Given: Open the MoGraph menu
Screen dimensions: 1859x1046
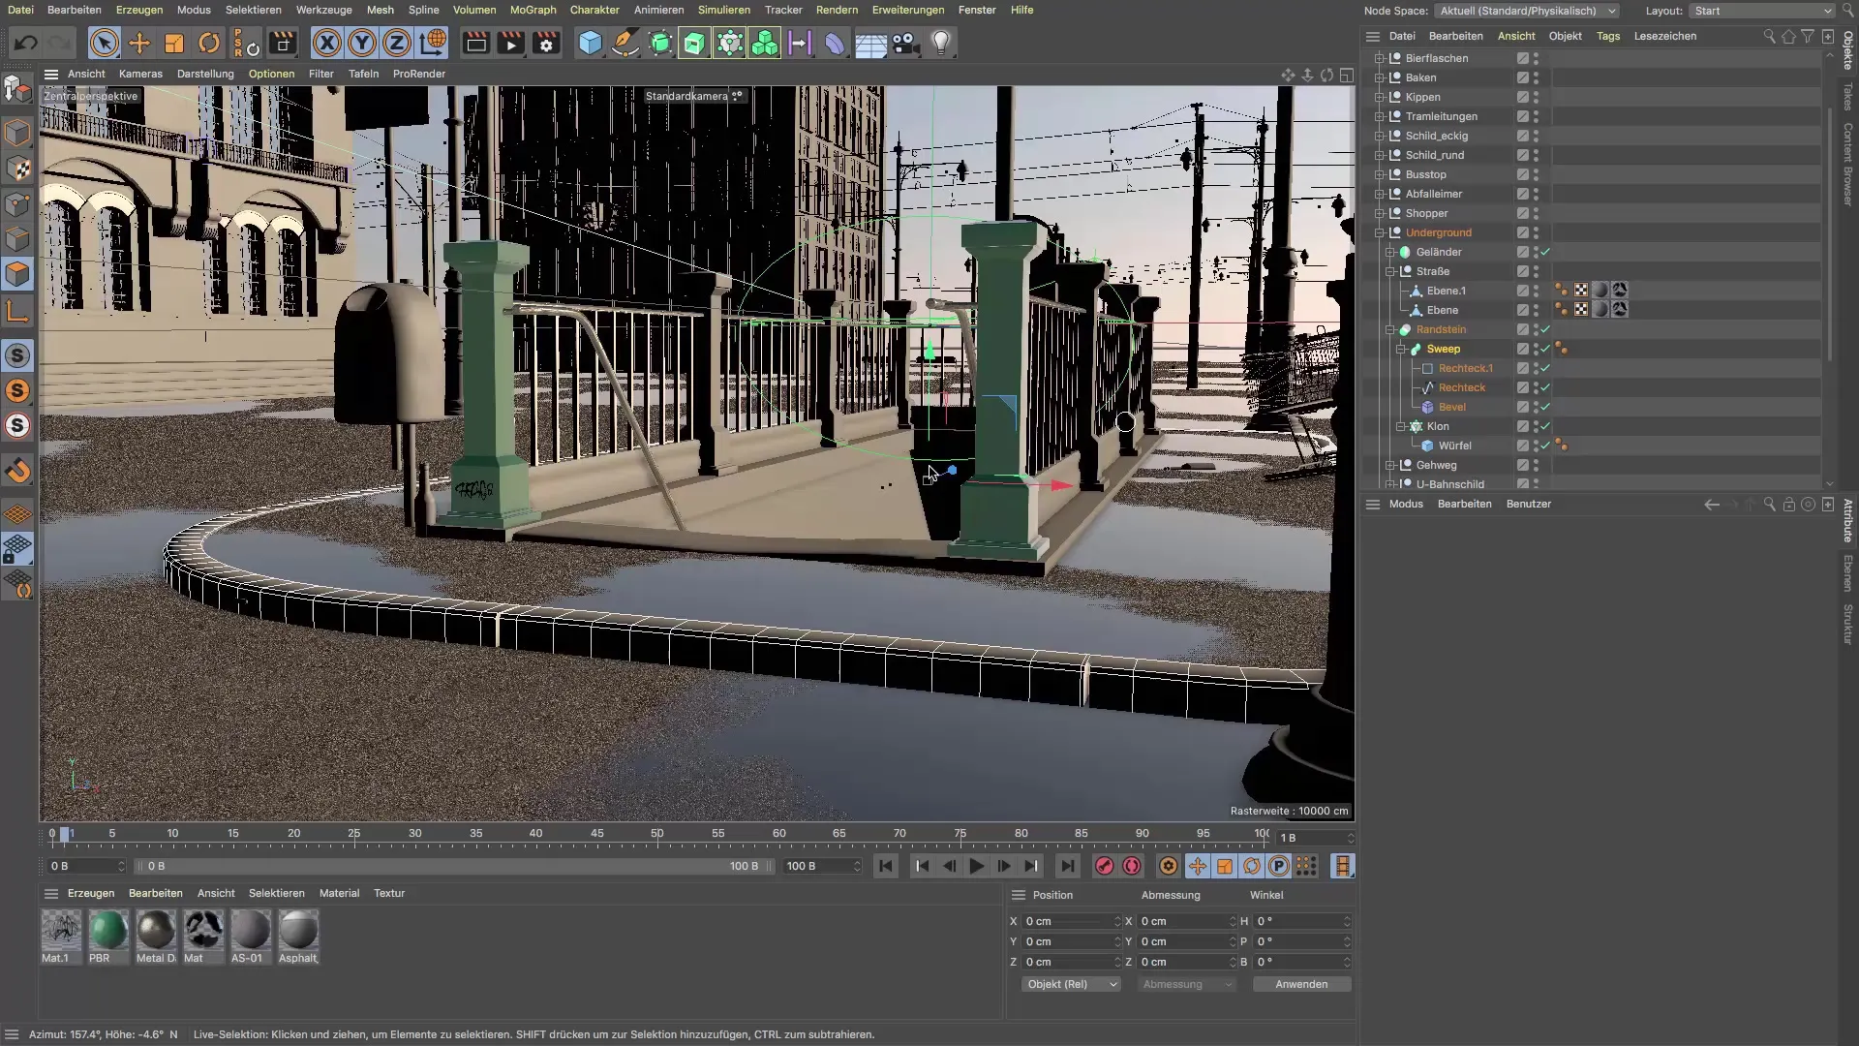Looking at the screenshot, I should point(533,10).
